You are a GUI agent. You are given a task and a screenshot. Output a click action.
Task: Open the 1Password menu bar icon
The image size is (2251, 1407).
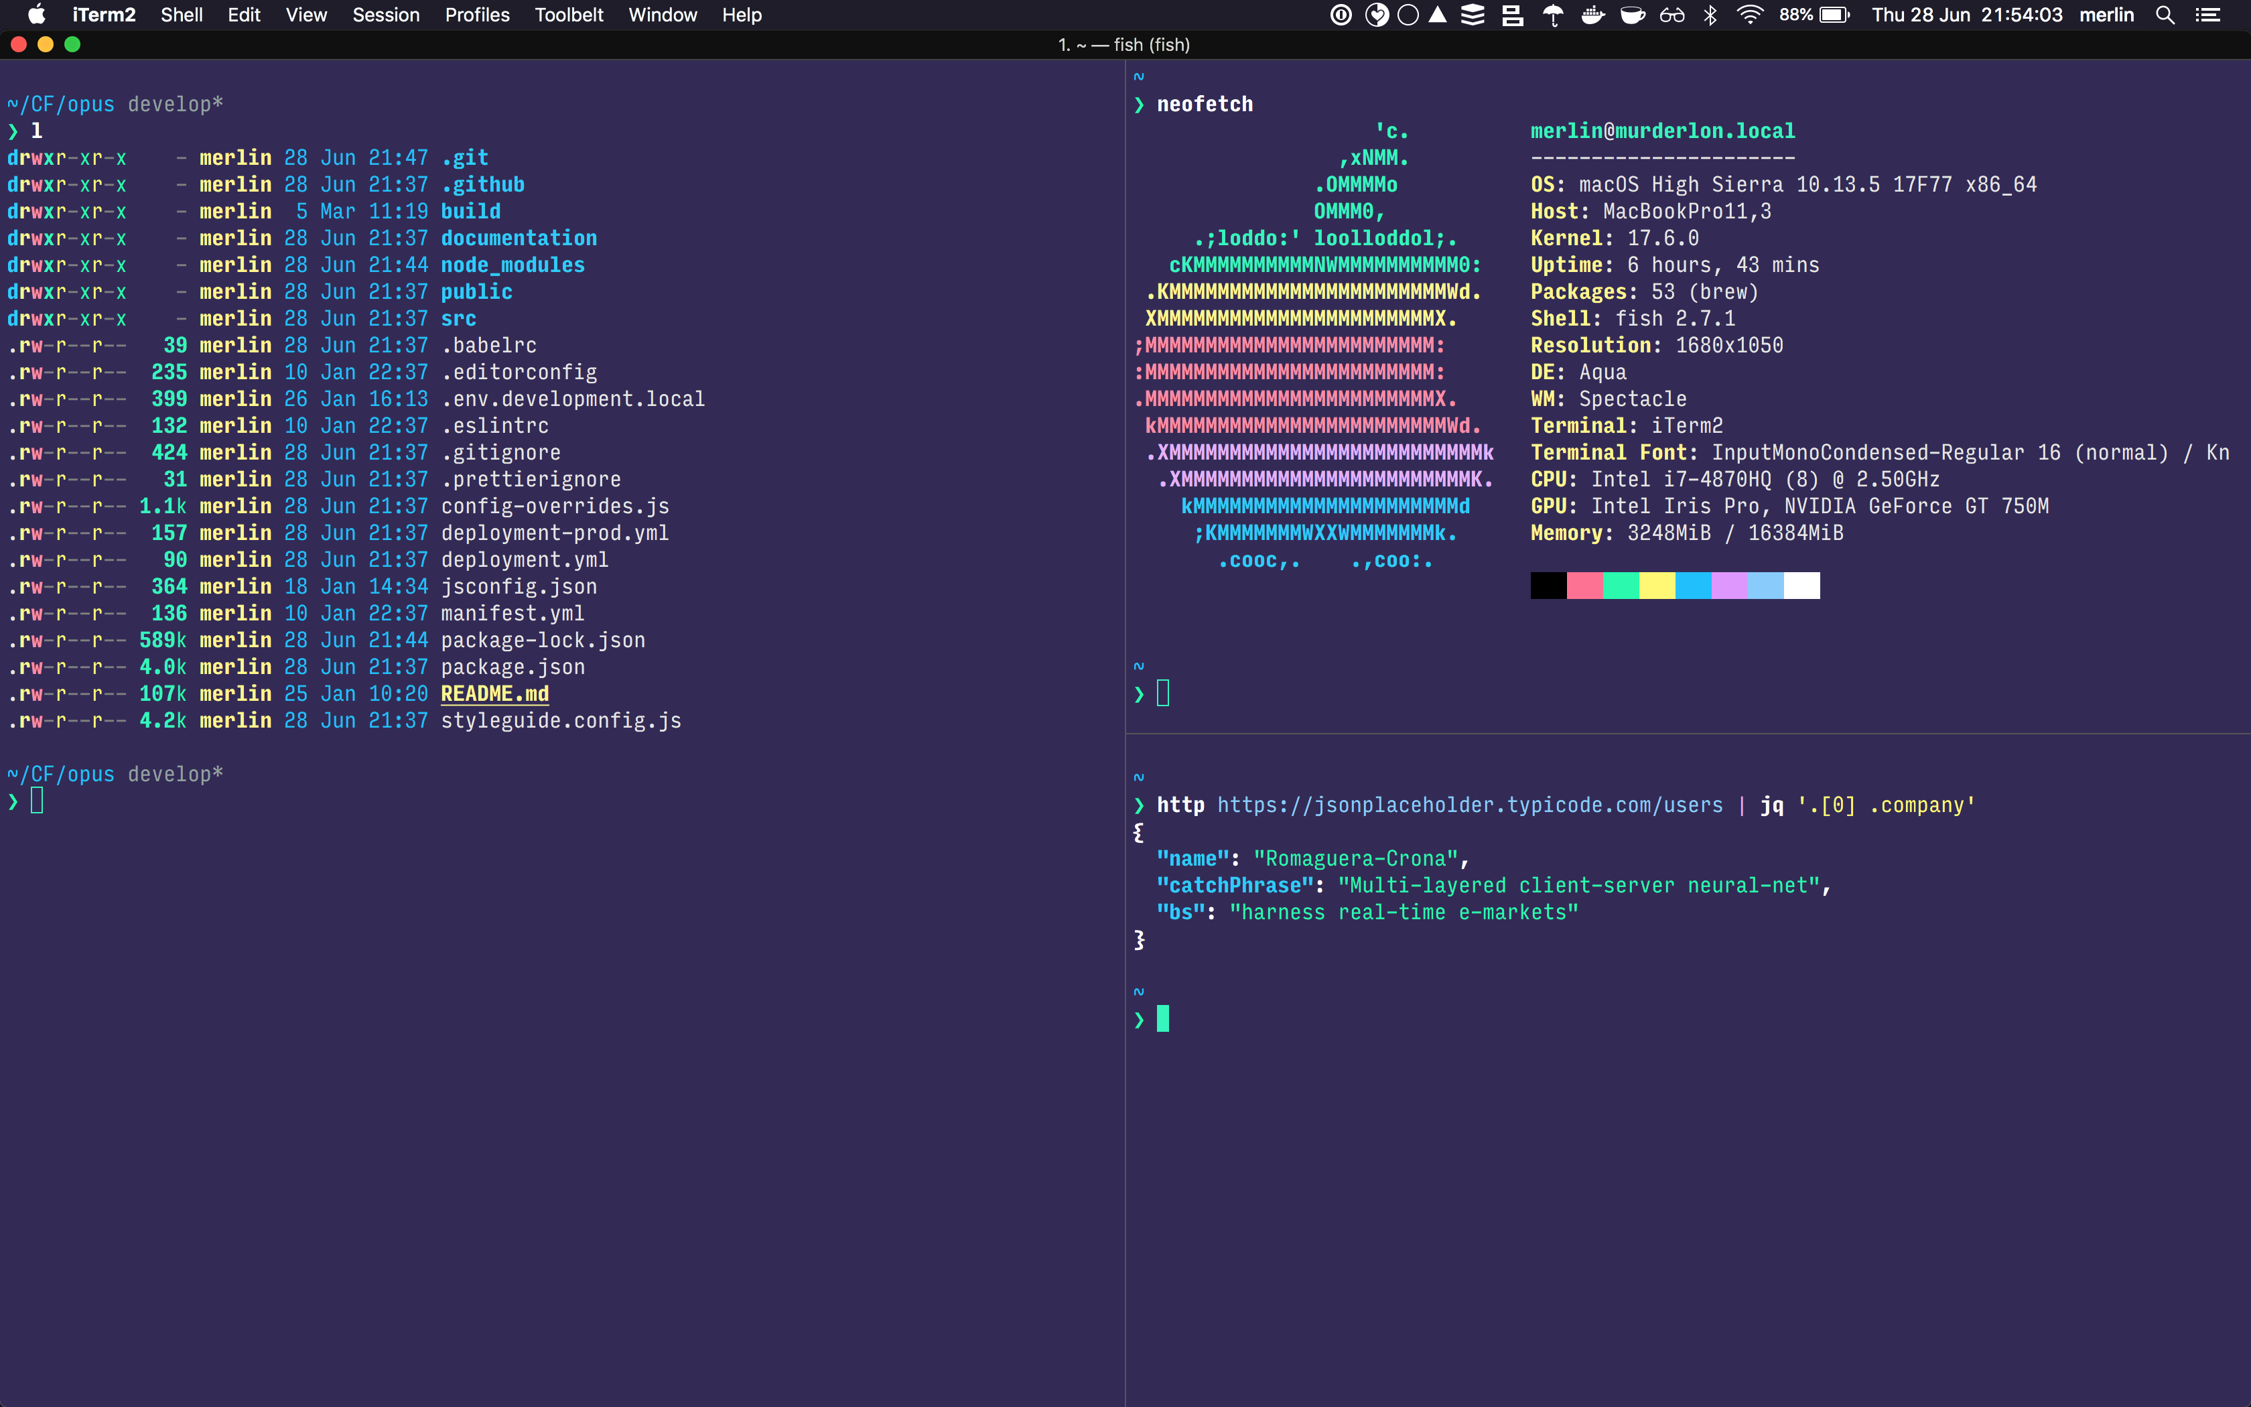click(1341, 15)
